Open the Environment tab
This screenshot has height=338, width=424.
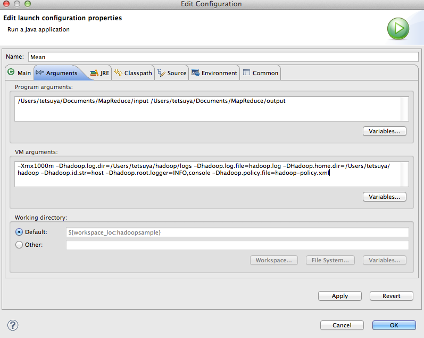point(214,73)
